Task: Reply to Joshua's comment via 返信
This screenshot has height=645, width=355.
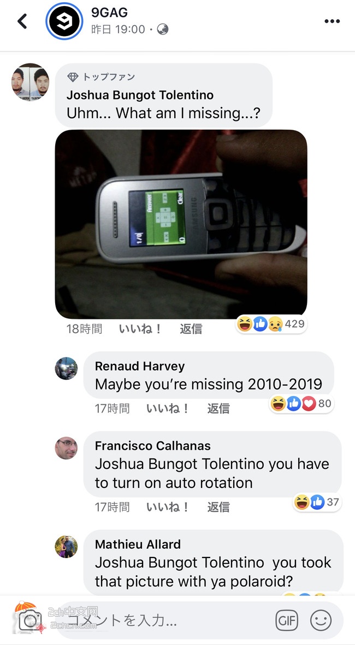Action: click(x=191, y=329)
